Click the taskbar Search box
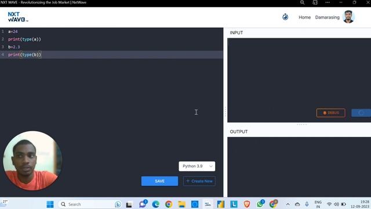 click(x=90, y=204)
